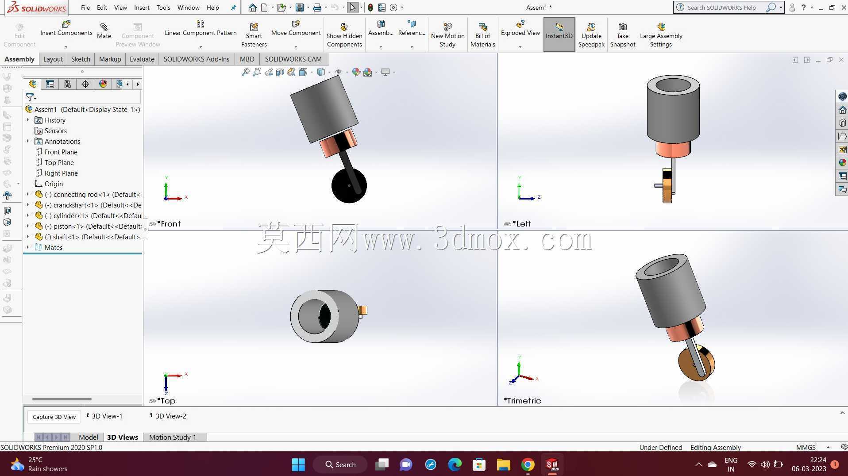Viewport: 848px width, 476px height.
Task: Click Zoom to Area magnifier
Action: [x=257, y=72]
